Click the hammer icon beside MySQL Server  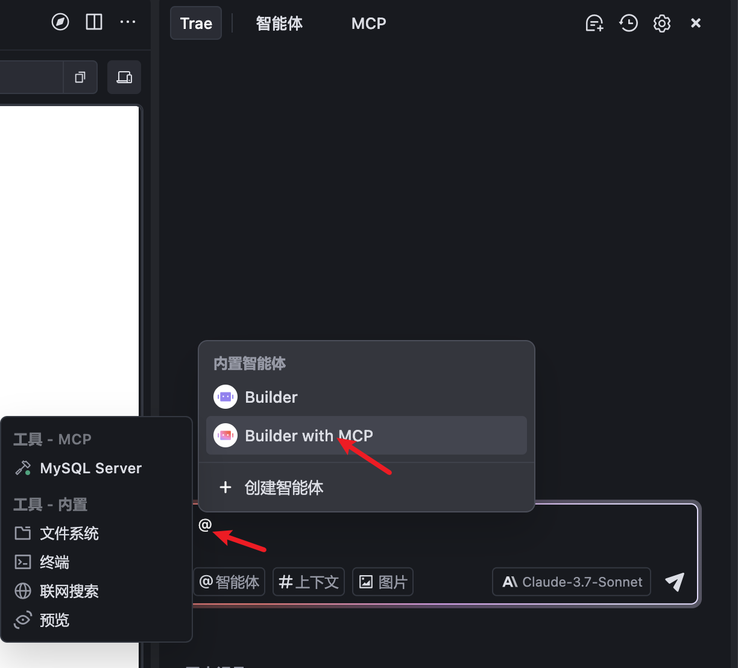23,468
